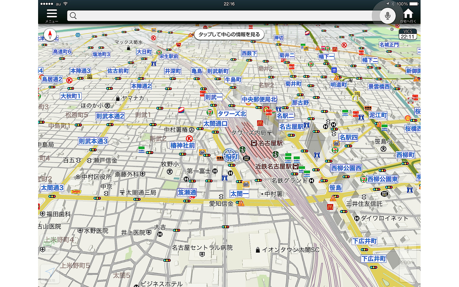Screen dimensions: 459x287
Task: Toggle the 高速渋滞 car traffic button
Action: [x=50, y=244]
